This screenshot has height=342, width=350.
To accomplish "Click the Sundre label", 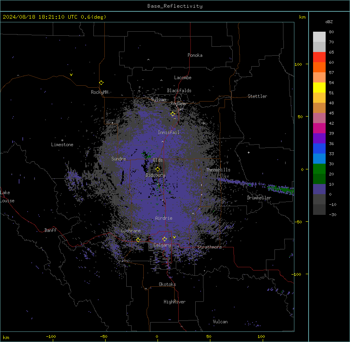I will (x=119, y=159).
